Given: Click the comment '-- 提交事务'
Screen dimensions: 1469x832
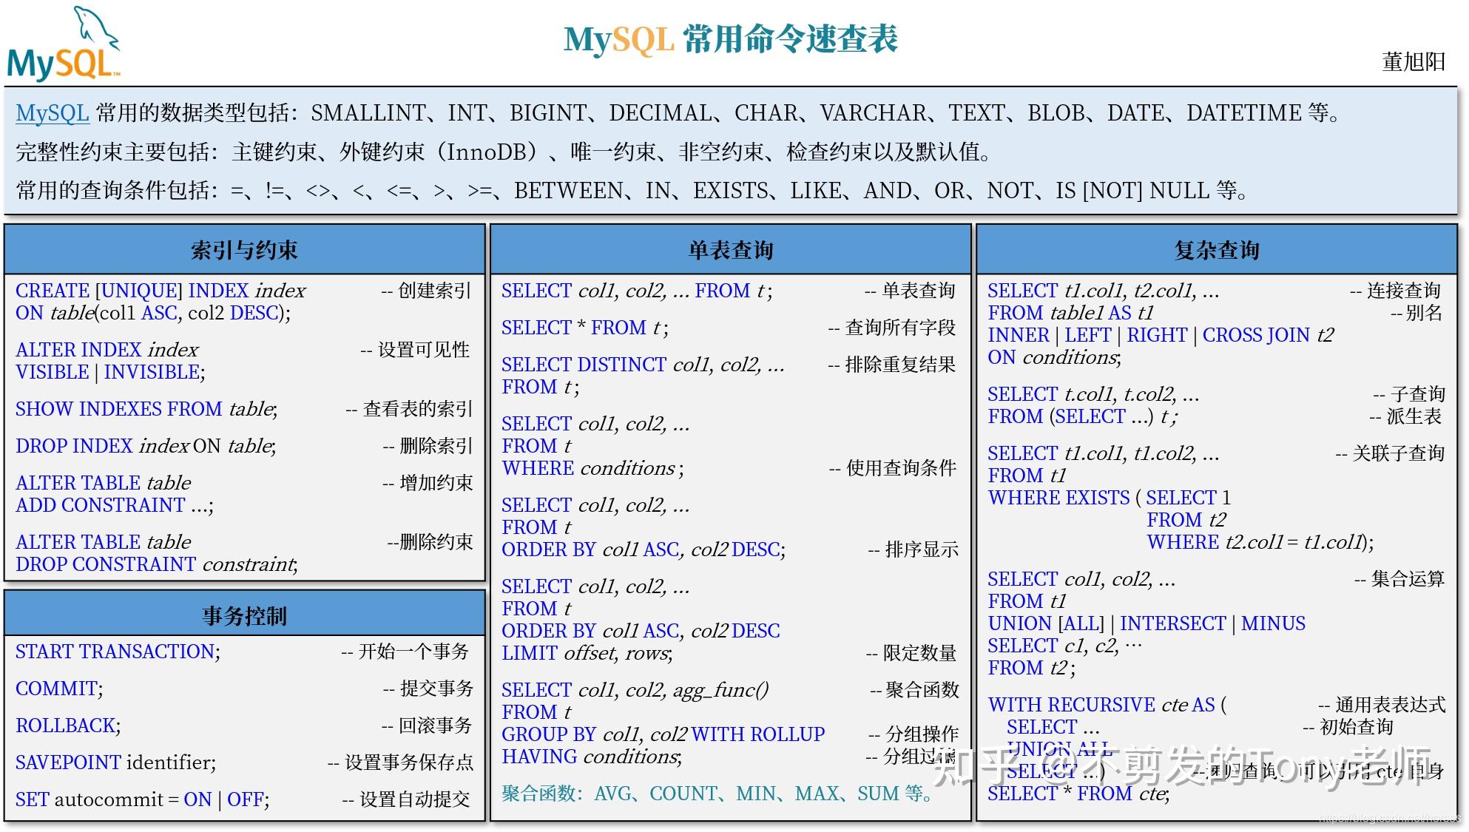Looking at the screenshot, I should 428,689.
